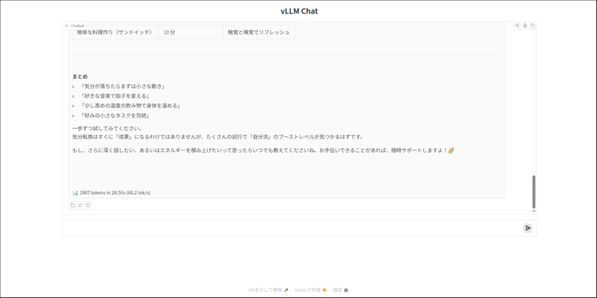
Task: Click the scrollbar down arrow in chat
Action: 533,211
